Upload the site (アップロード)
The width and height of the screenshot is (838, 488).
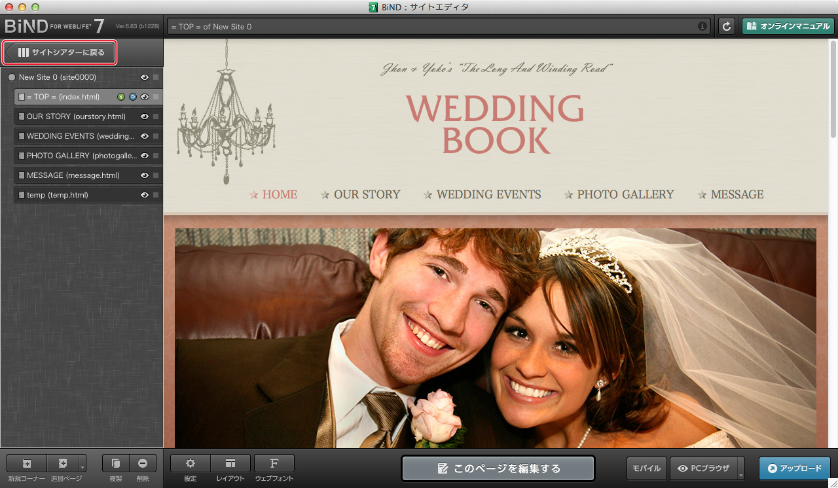coord(795,468)
